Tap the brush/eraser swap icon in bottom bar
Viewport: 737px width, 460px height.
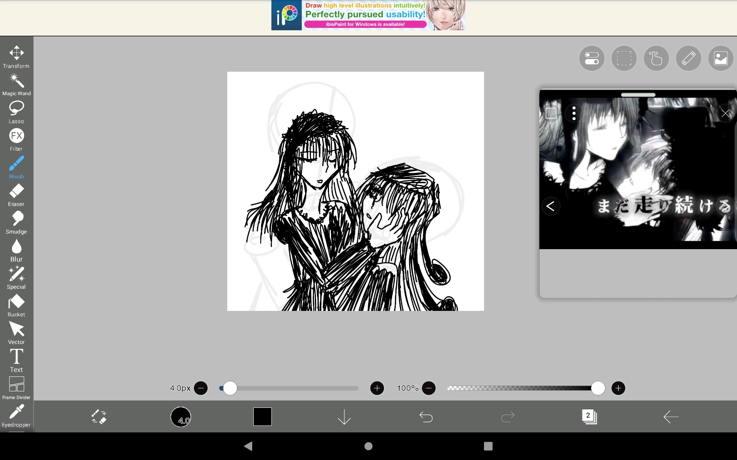99,417
